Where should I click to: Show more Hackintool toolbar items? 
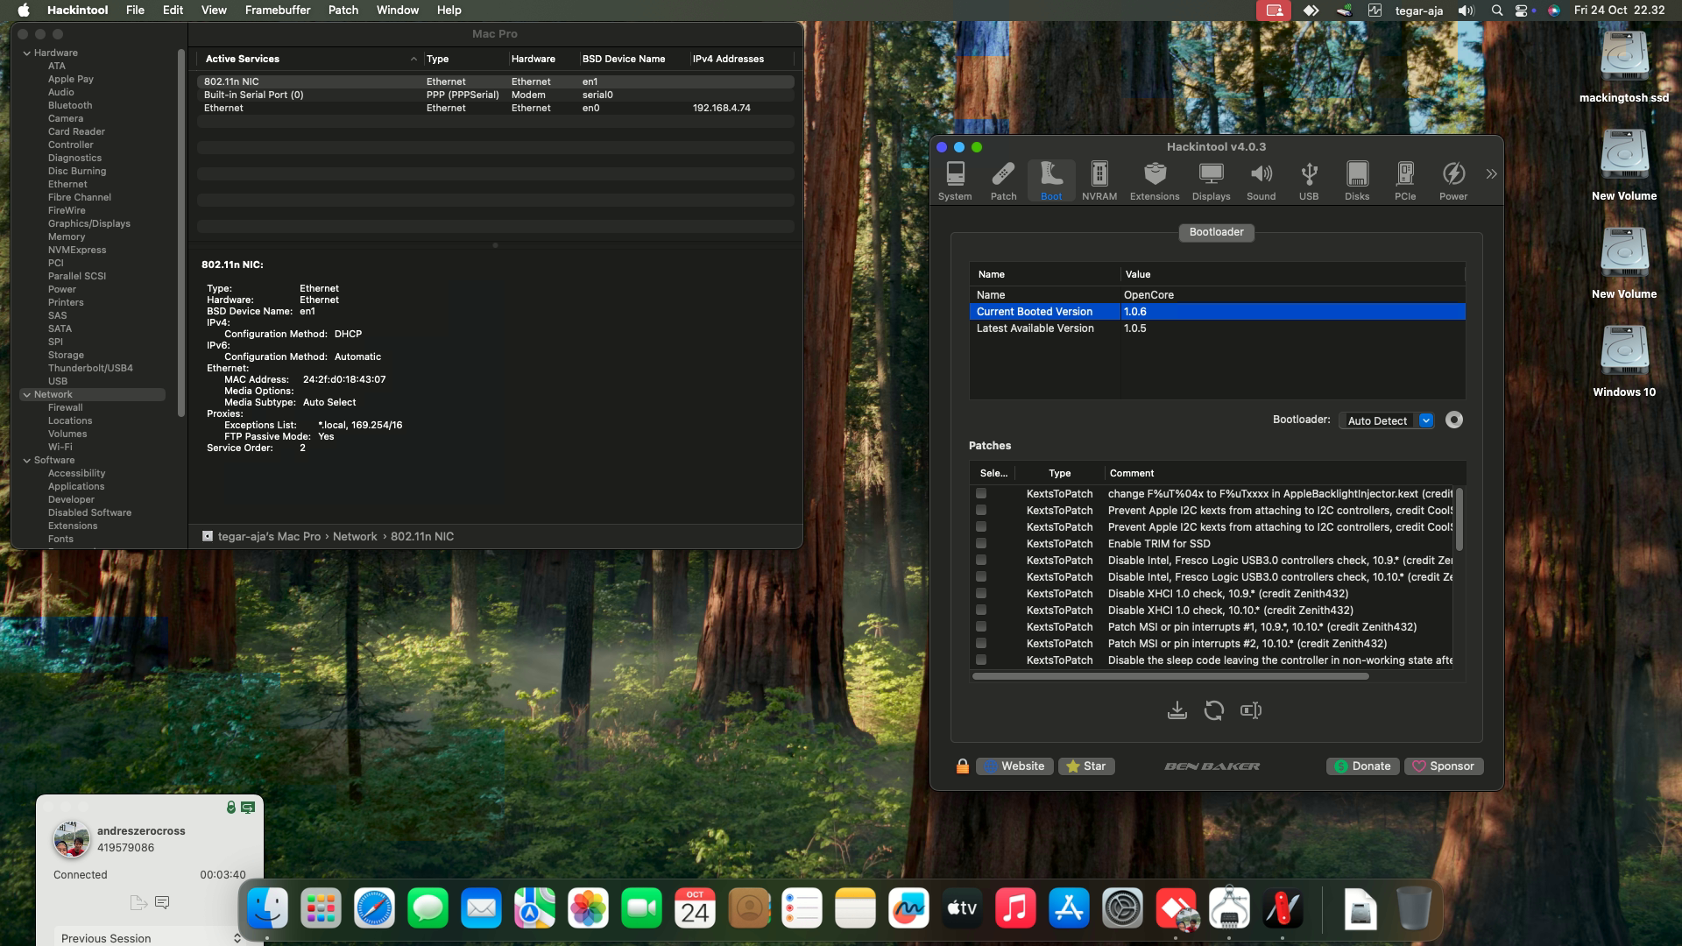1491,174
